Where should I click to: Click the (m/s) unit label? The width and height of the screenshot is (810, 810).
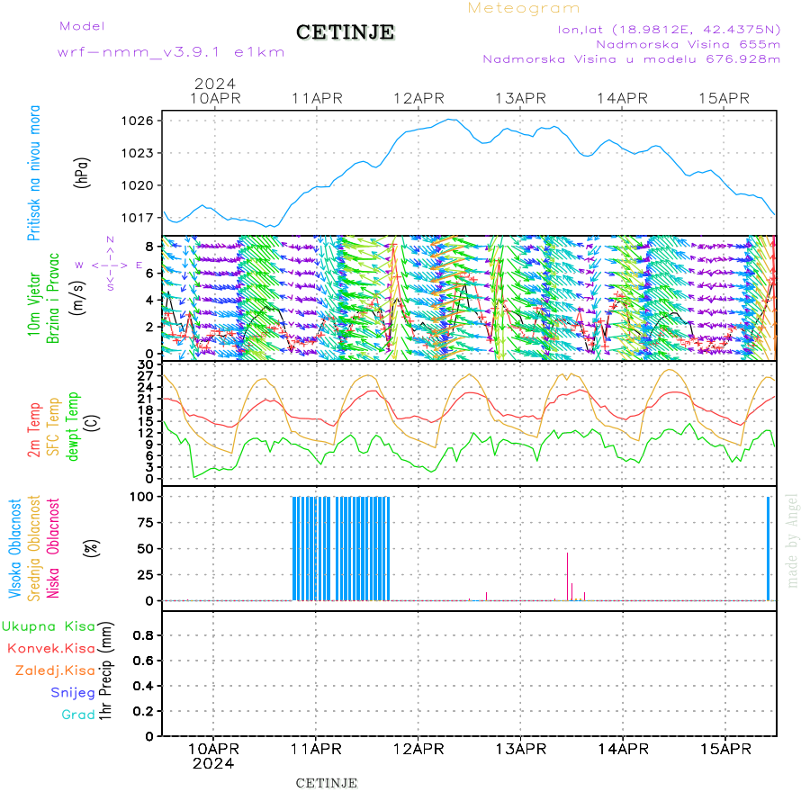point(77,299)
